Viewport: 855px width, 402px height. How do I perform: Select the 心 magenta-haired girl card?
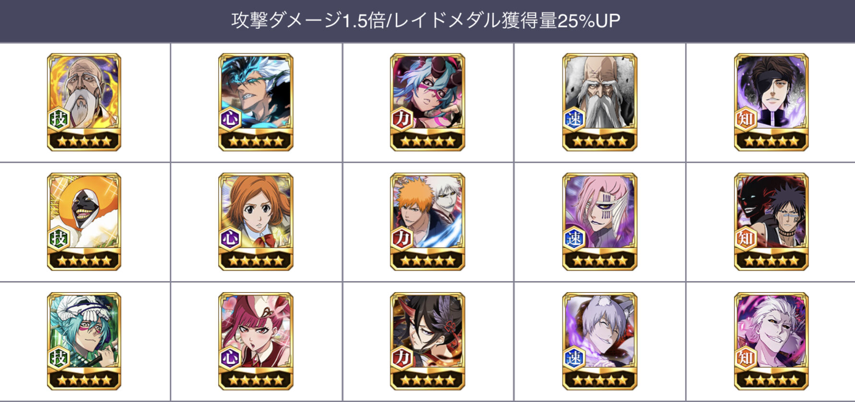click(x=256, y=341)
